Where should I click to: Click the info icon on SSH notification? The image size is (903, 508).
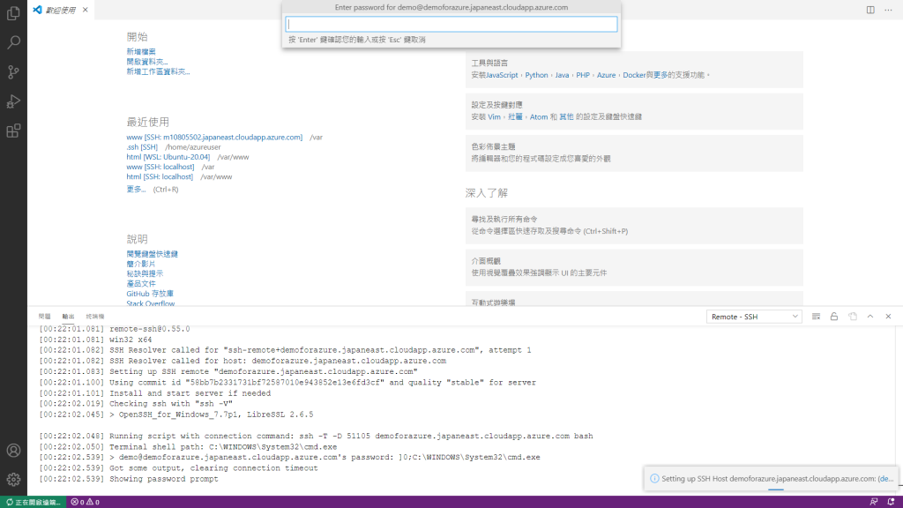654,479
